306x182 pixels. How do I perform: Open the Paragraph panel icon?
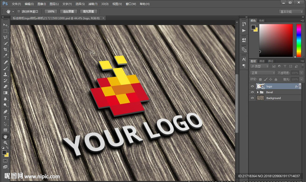(x=244, y=66)
